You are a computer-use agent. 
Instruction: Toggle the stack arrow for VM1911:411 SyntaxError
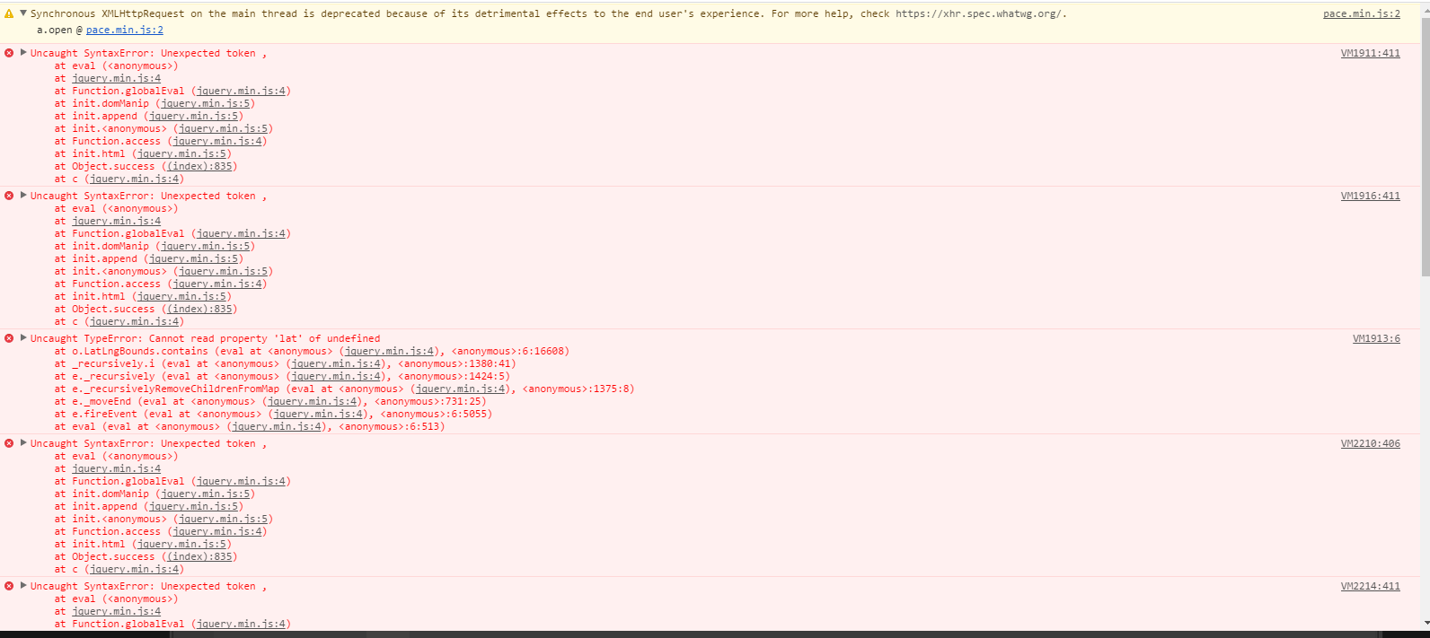pos(23,53)
